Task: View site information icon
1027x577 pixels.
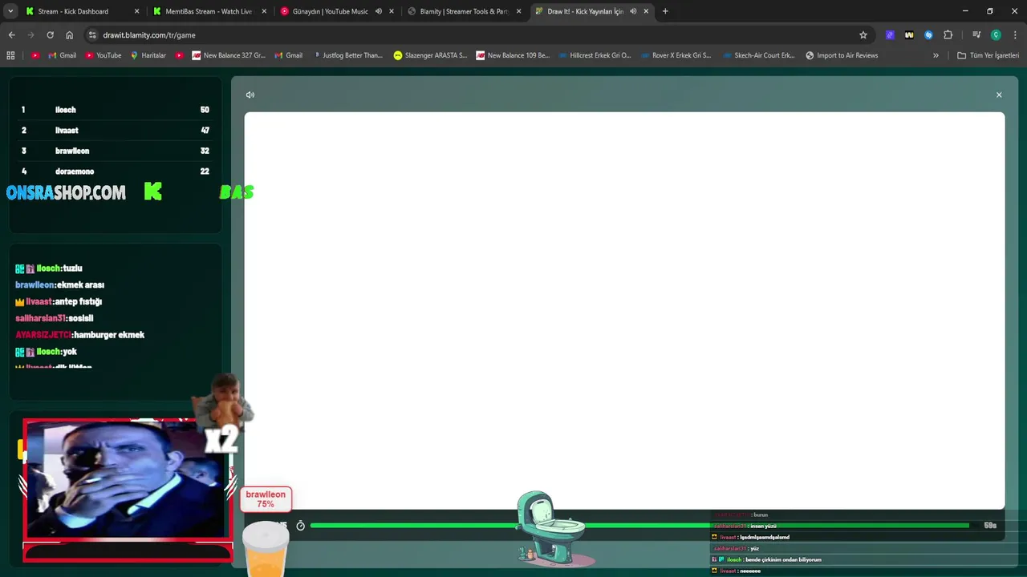Action: [x=92, y=35]
